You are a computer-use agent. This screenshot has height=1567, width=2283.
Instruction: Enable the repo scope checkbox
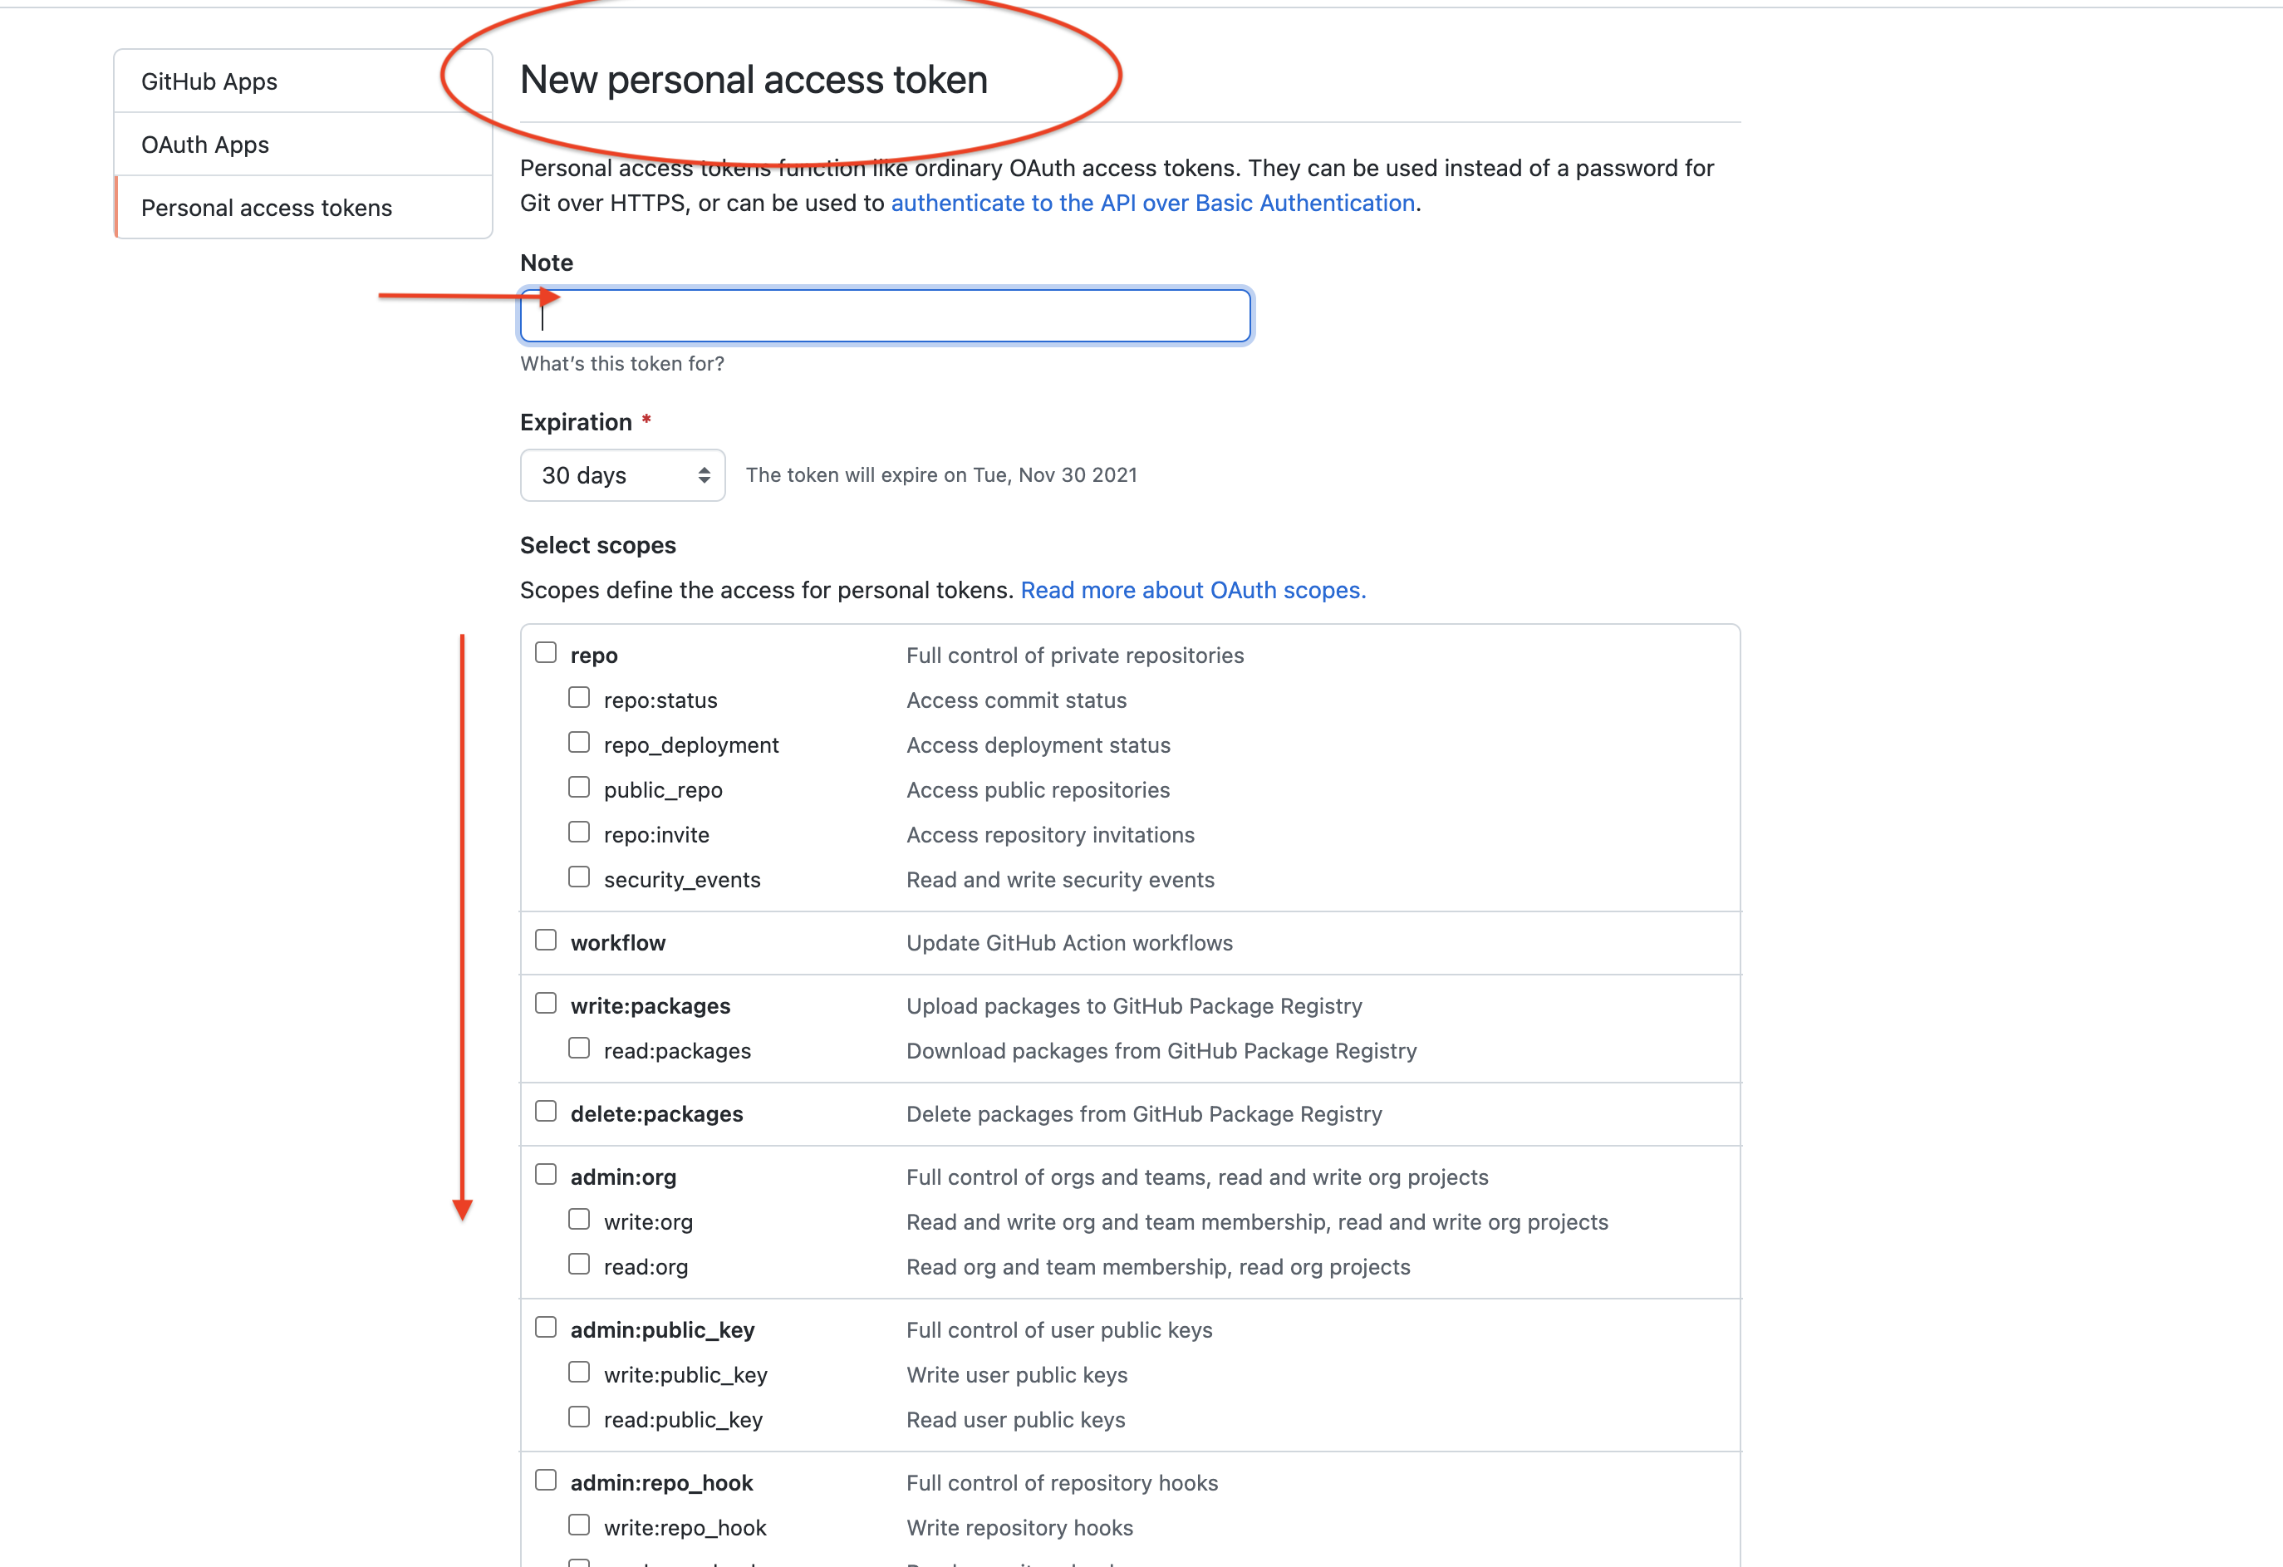pos(546,651)
